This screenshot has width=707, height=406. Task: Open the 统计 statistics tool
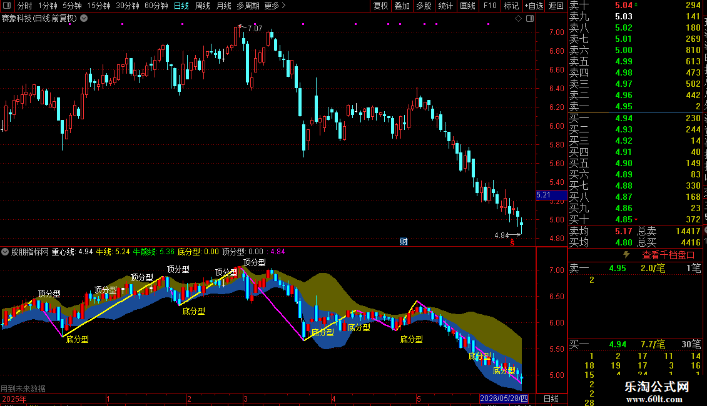(x=445, y=6)
